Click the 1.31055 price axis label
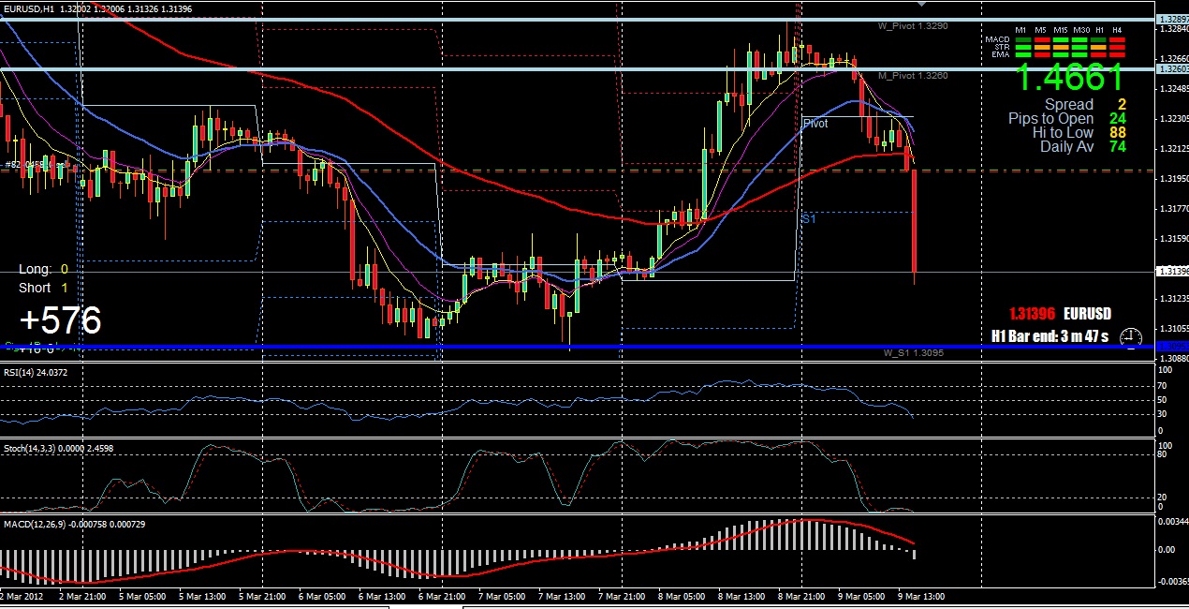This screenshot has height=609, width=1189. tap(1173, 329)
